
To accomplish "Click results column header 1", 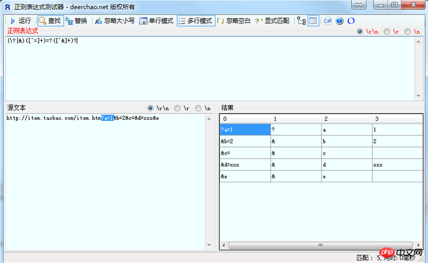I will coord(296,119).
